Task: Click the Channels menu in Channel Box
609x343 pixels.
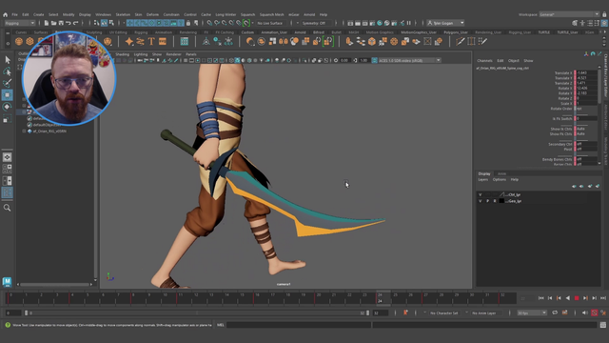Action: click(484, 61)
